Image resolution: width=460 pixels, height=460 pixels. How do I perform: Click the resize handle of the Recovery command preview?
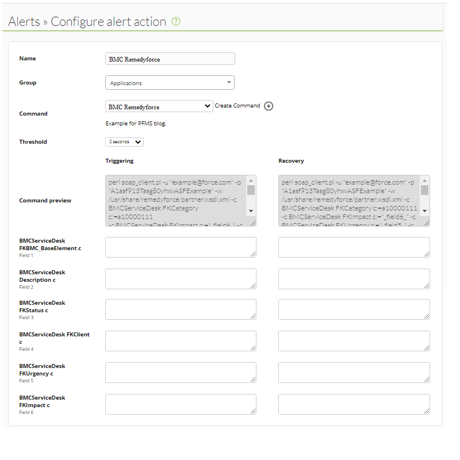point(427,223)
